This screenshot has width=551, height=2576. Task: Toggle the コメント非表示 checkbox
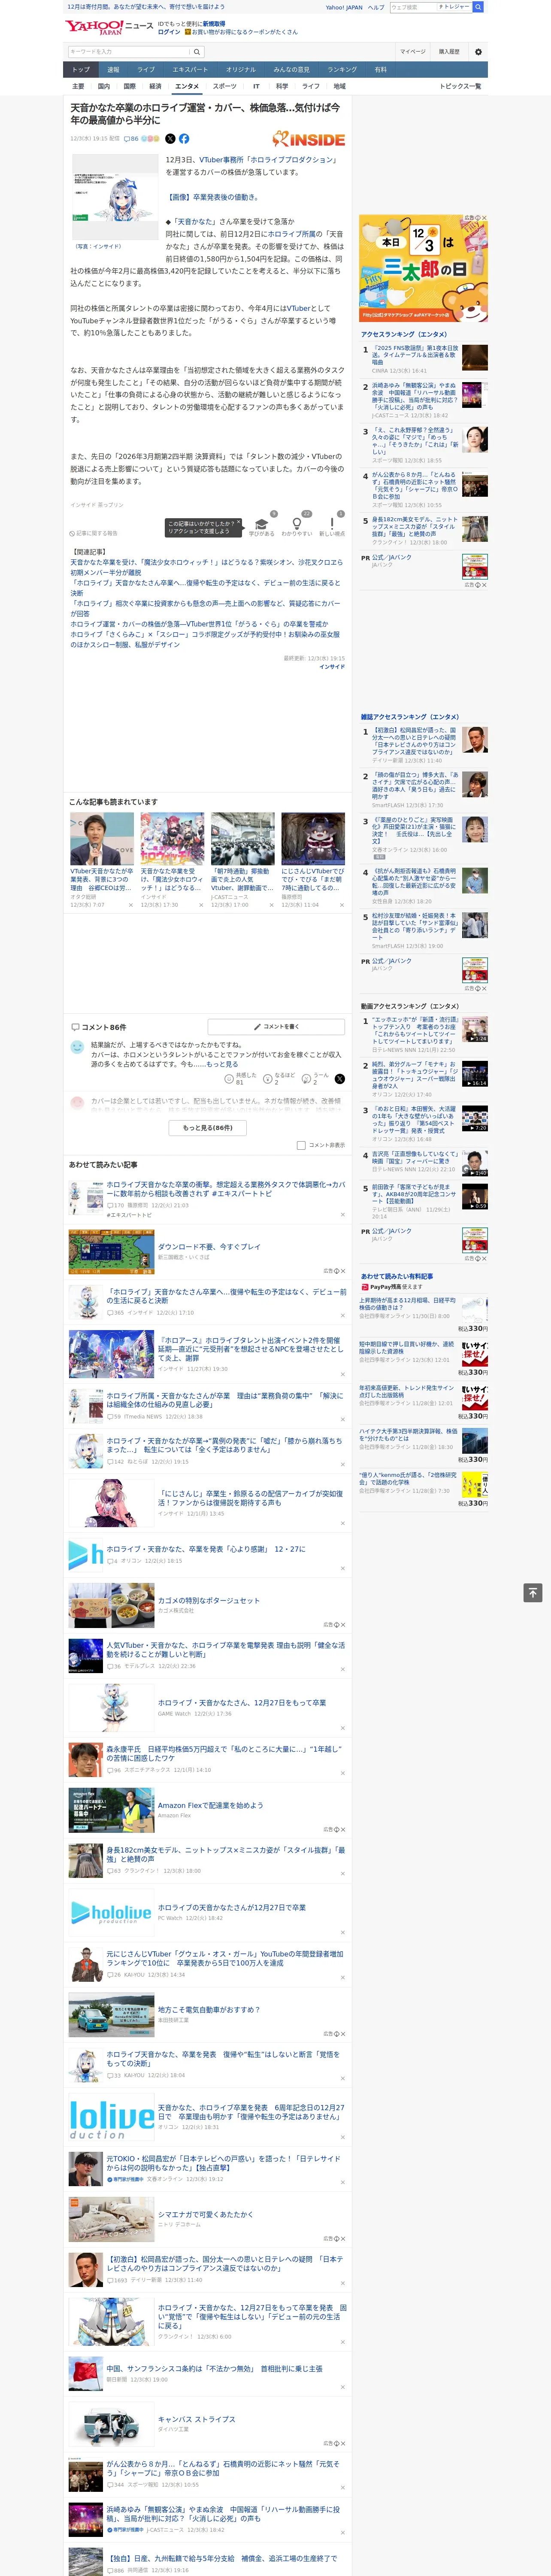301,1145
